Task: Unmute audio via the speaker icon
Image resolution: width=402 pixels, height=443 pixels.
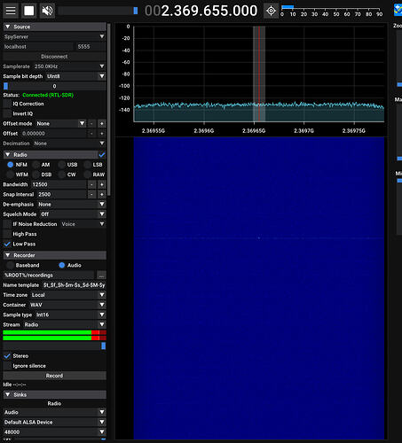Action: [47, 11]
